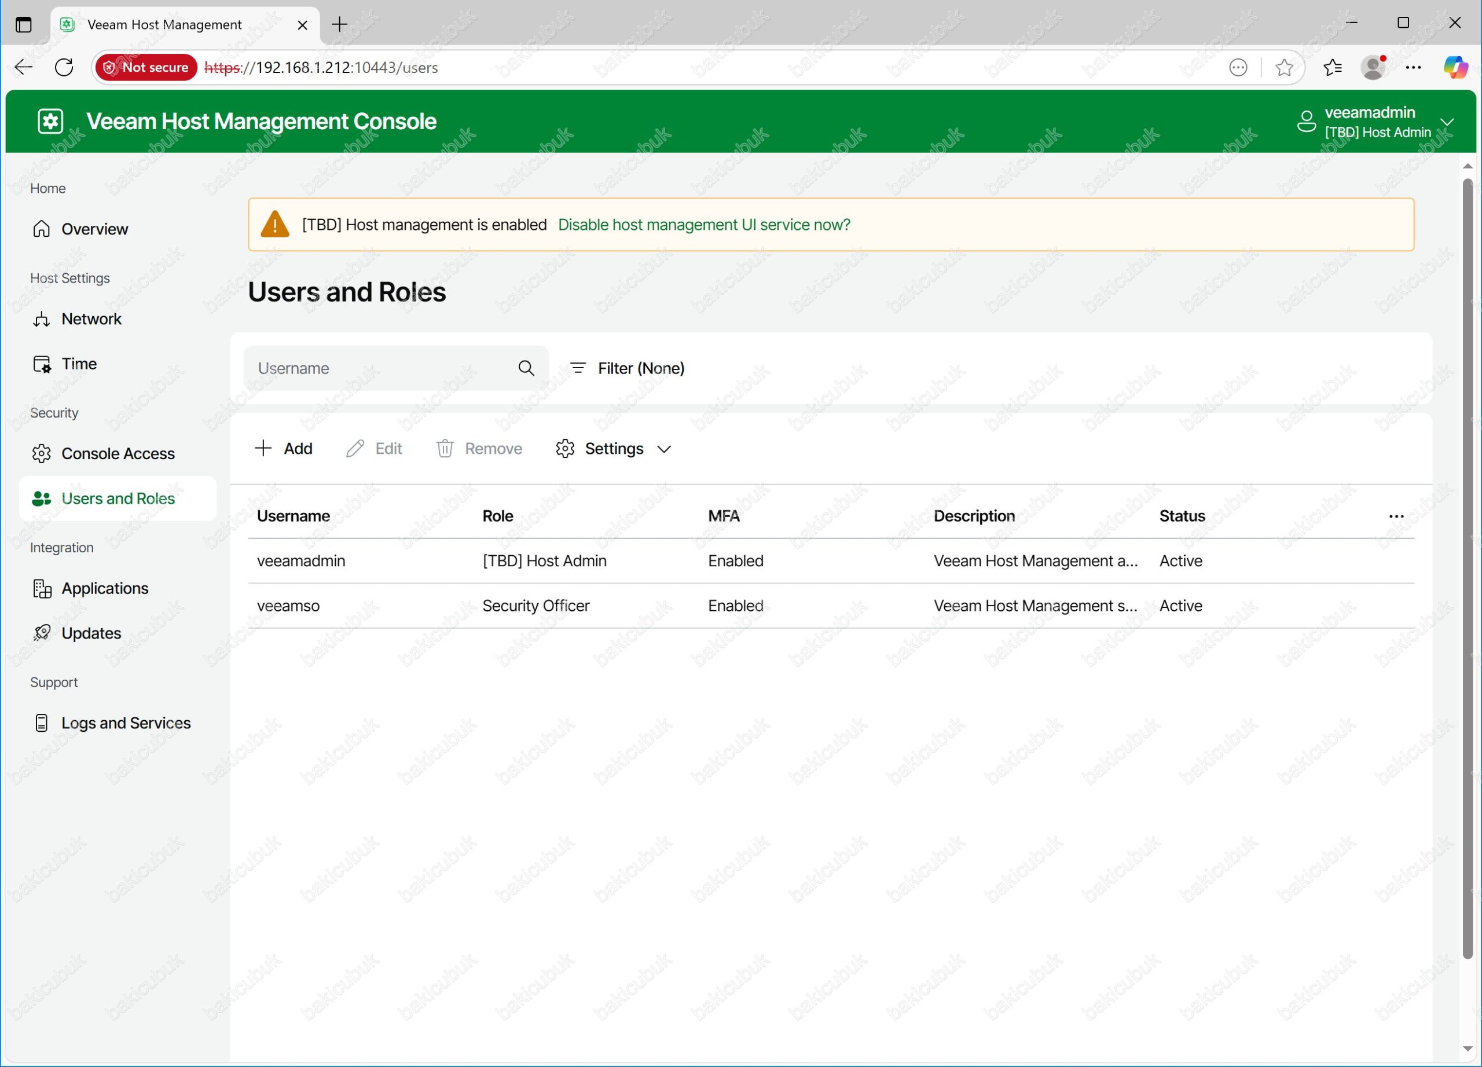1482x1067 pixels.
Task: Click the Settings gear icon in toolbar
Action: tap(564, 449)
